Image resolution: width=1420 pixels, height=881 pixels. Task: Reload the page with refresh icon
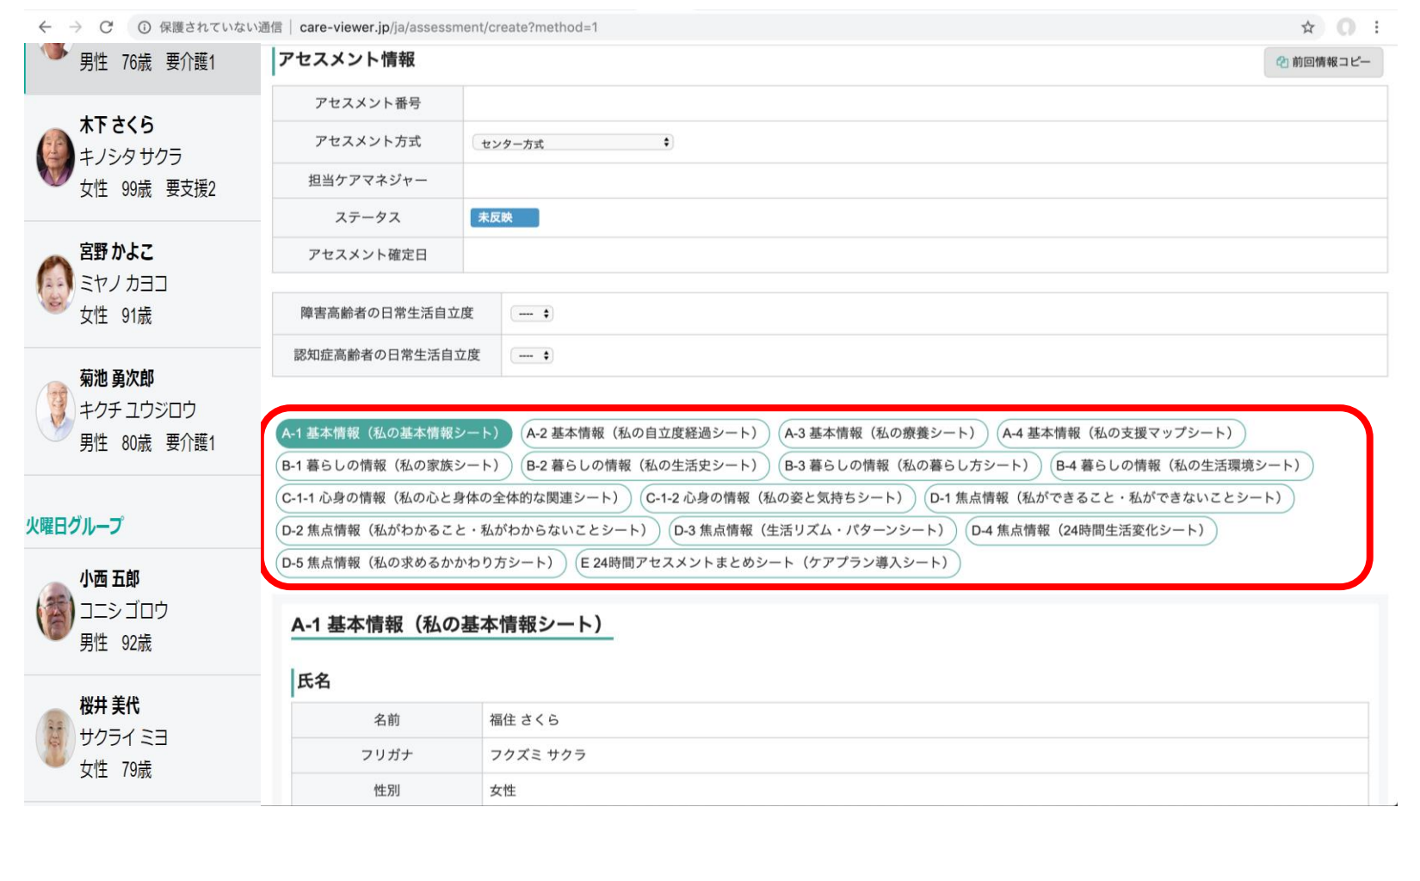pyautogui.click(x=106, y=27)
